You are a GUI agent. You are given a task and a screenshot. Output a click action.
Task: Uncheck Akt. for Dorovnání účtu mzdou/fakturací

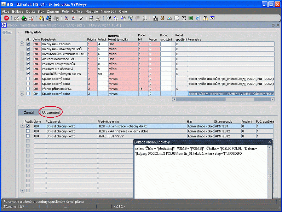tap(28, 54)
